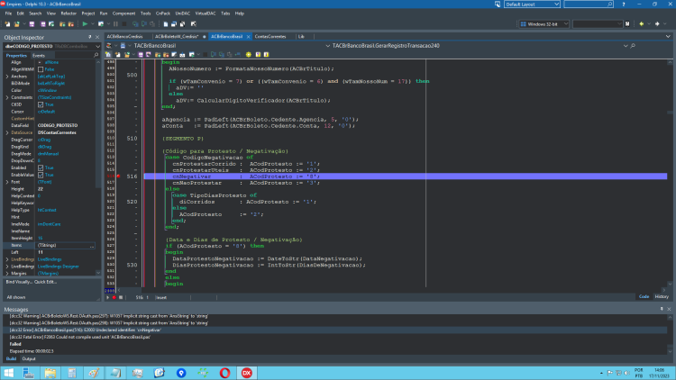Click the green Run button in the main toolbar
676x380 pixels.
[85, 24]
